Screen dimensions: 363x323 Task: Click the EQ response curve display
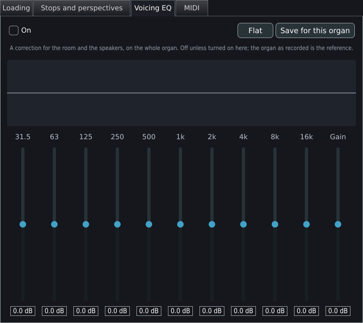pos(181,93)
